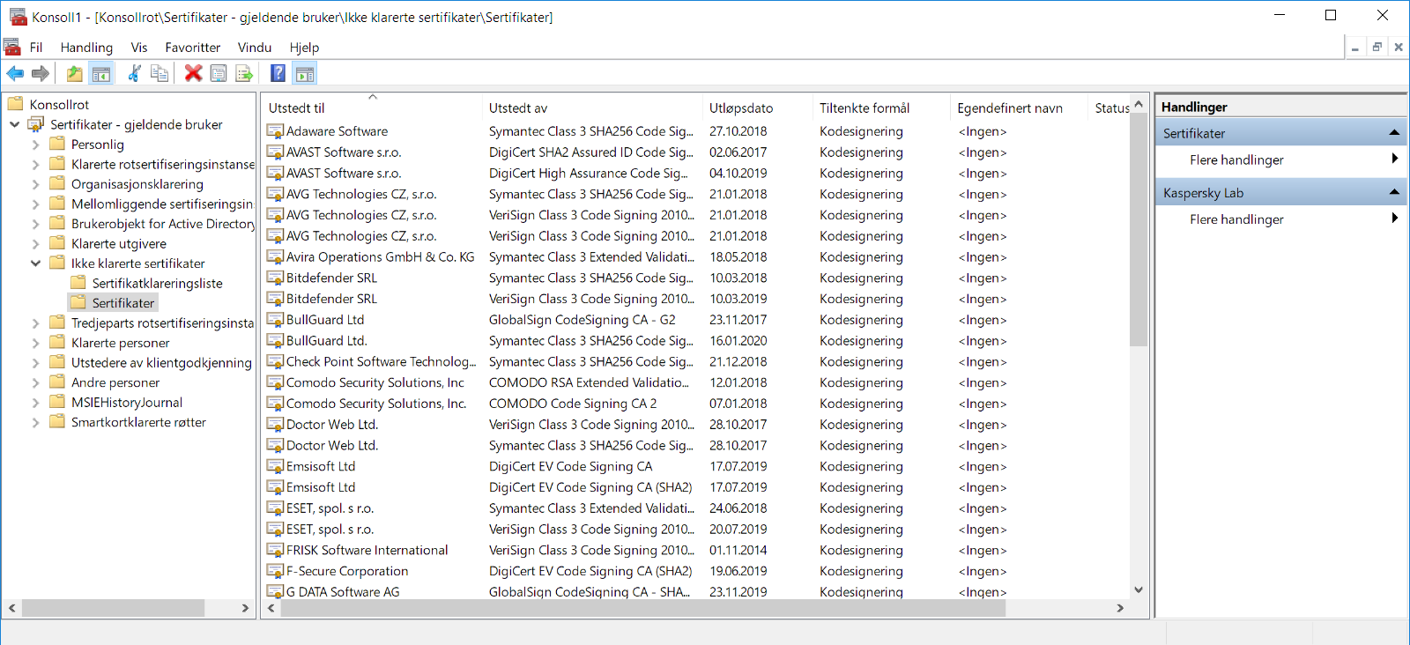Screen dimensions: 1410x645
Task: Click the scissors Cut icon
Action: 134,74
